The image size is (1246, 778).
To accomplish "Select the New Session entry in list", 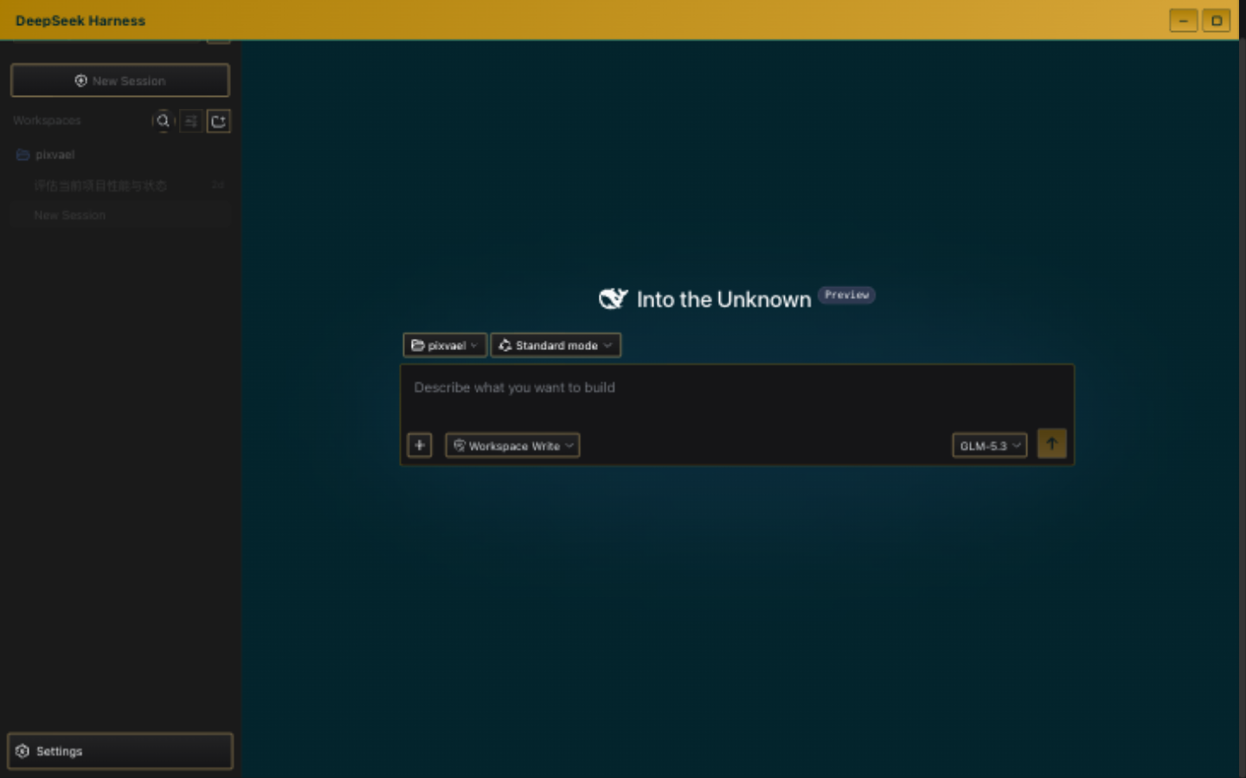I will [120, 215].
